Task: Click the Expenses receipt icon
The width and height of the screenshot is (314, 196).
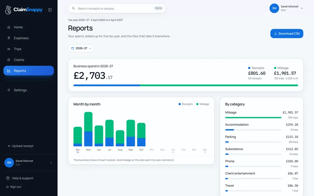Action: [9, 38]
